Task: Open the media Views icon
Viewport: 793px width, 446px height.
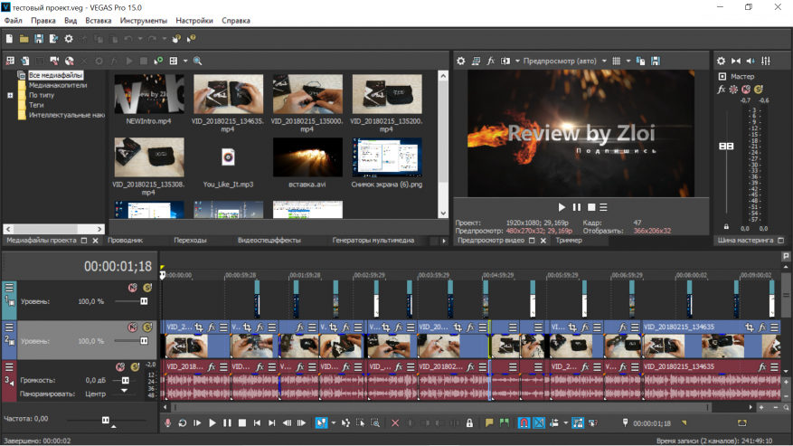Action: (x=174, y=61)
